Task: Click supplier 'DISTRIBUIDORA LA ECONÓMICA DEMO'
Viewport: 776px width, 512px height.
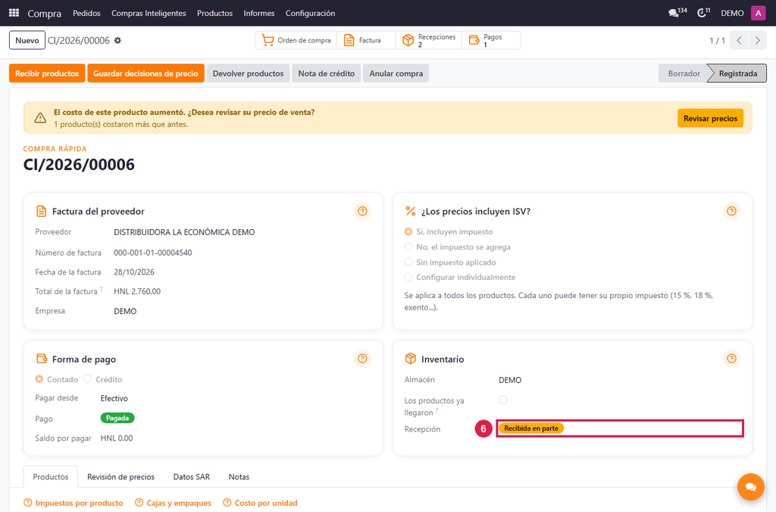Action: point(184,232)
